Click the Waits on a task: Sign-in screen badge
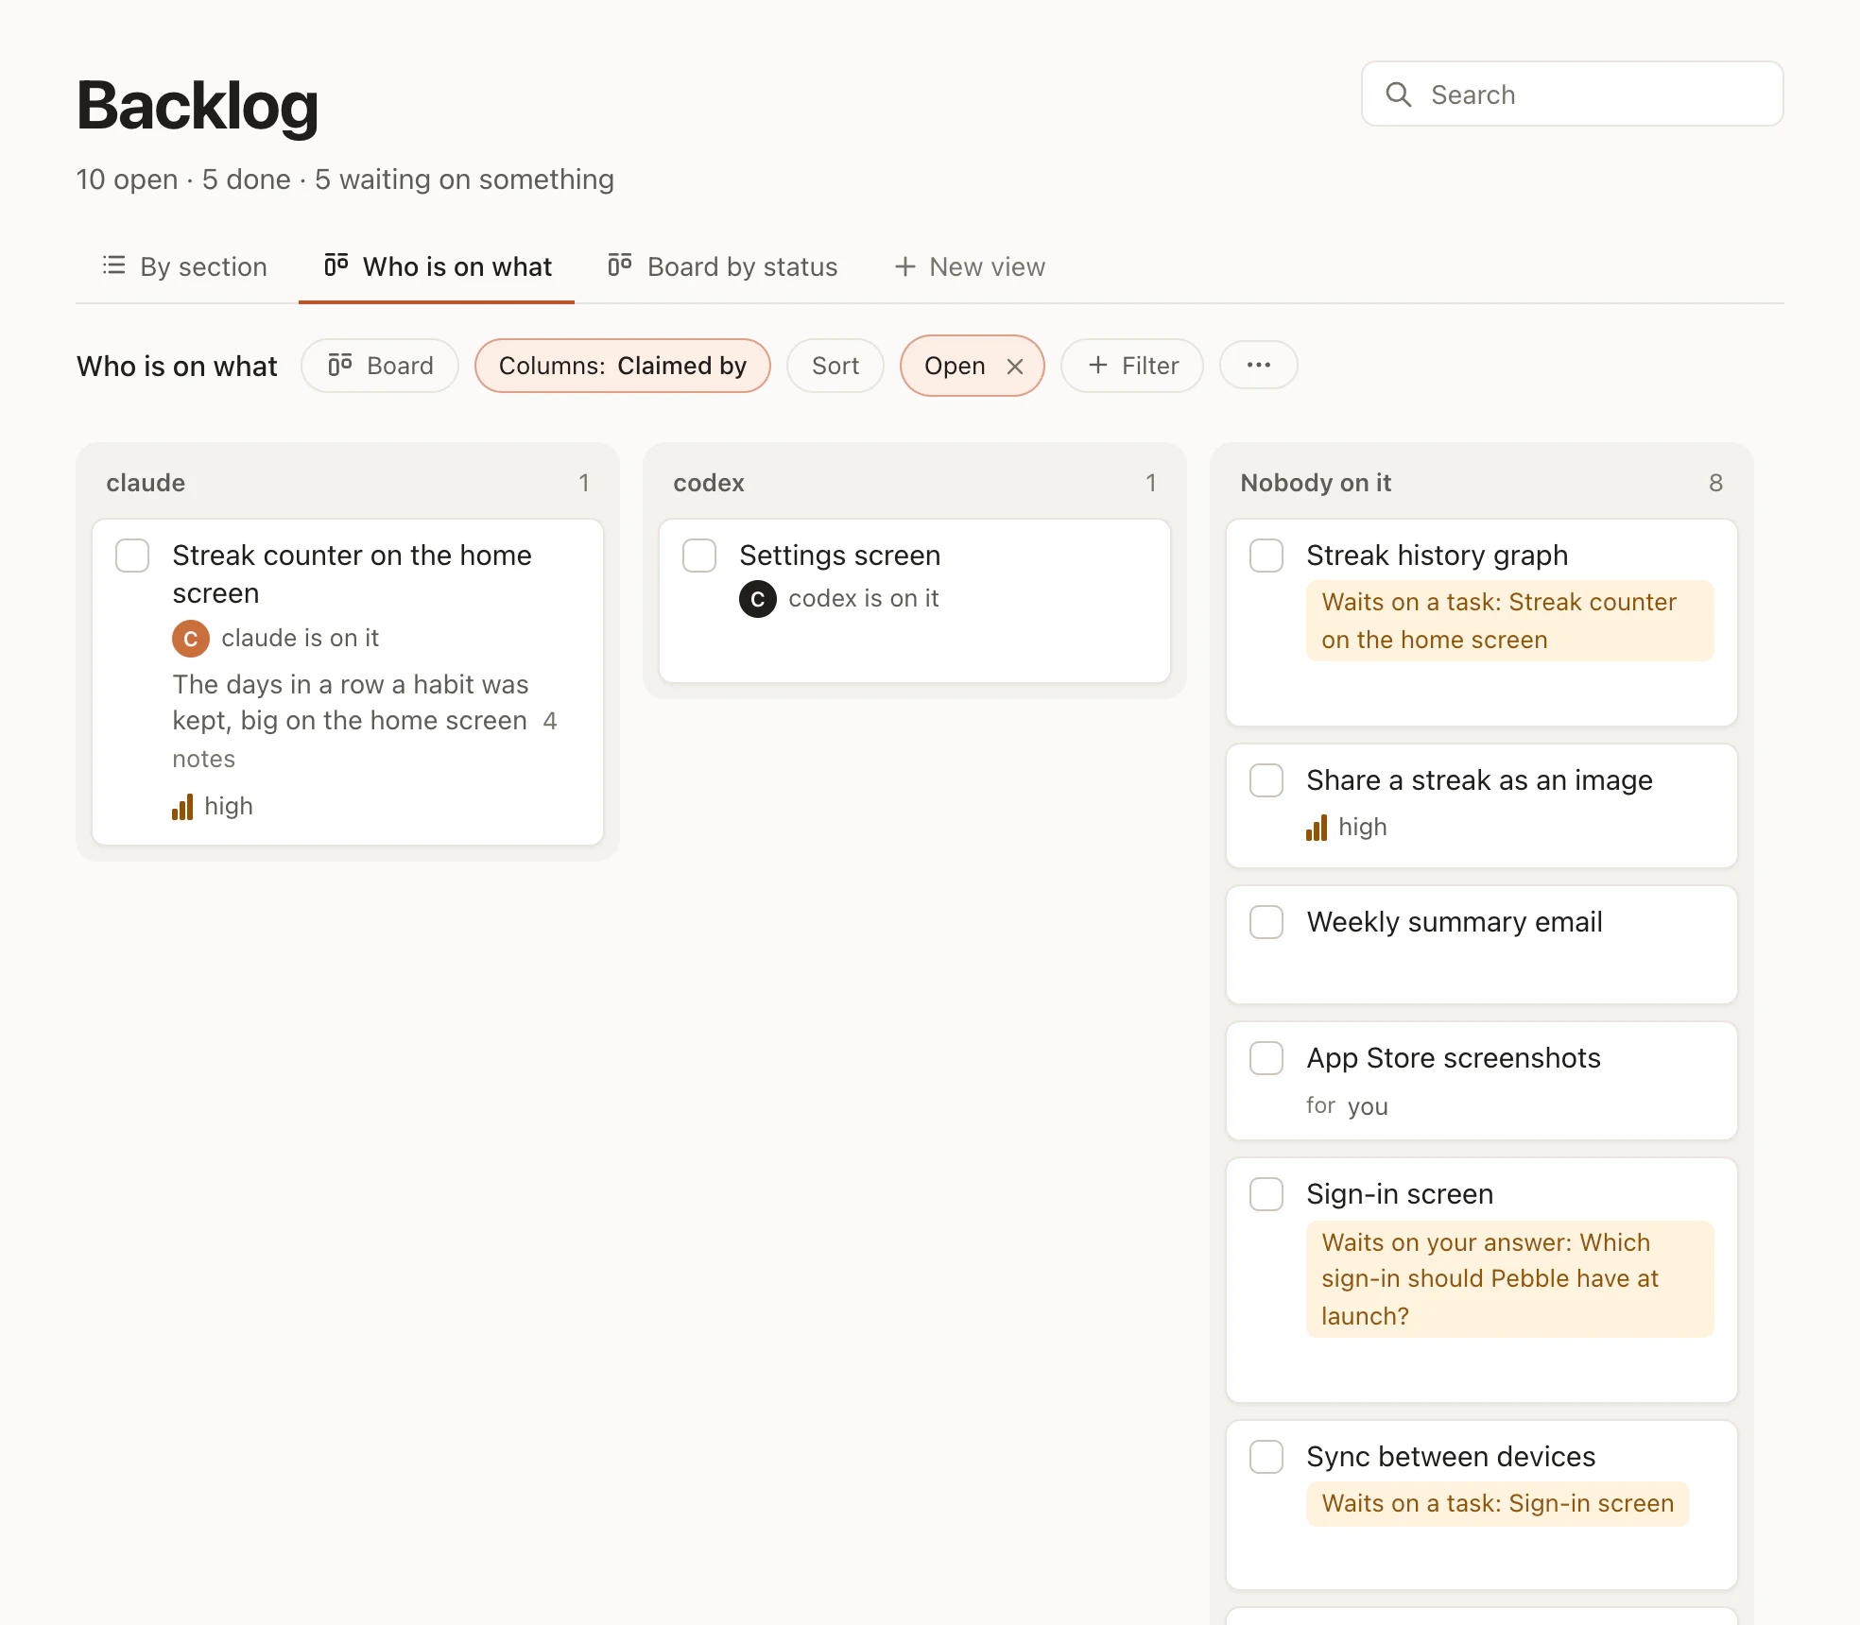Image resolution: width=1860 pixels, height=1625 pixels. 1497,1504
